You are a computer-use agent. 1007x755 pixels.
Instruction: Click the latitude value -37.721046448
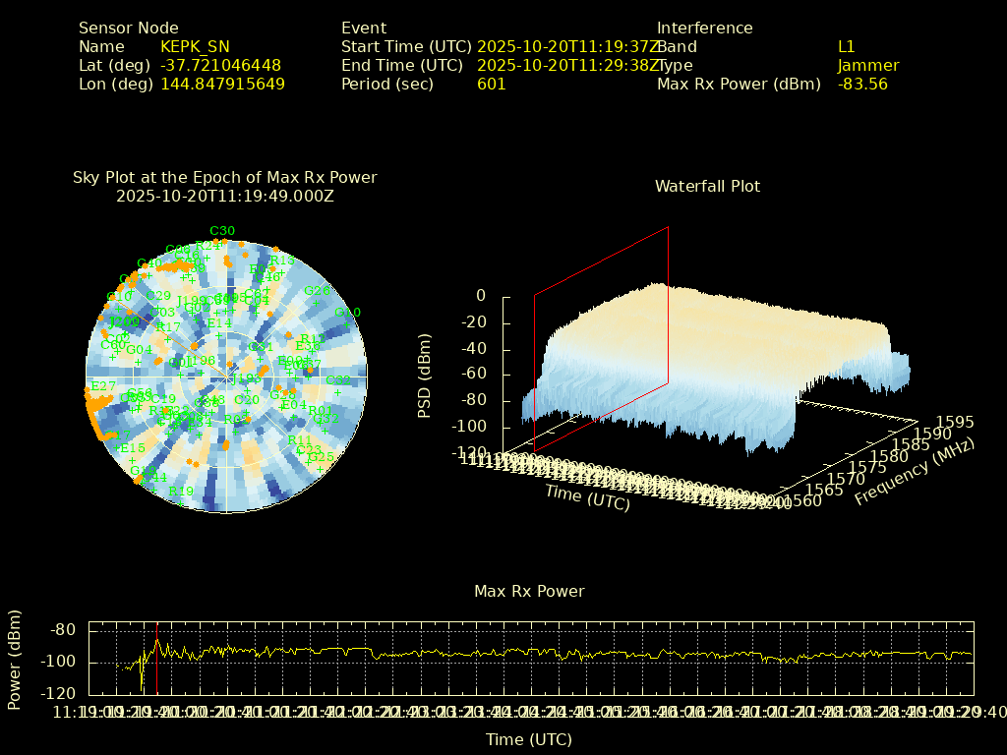pos(220,66)
